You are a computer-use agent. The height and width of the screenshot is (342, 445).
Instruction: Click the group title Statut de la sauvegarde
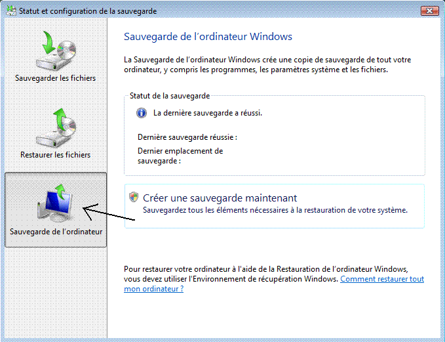170,96
